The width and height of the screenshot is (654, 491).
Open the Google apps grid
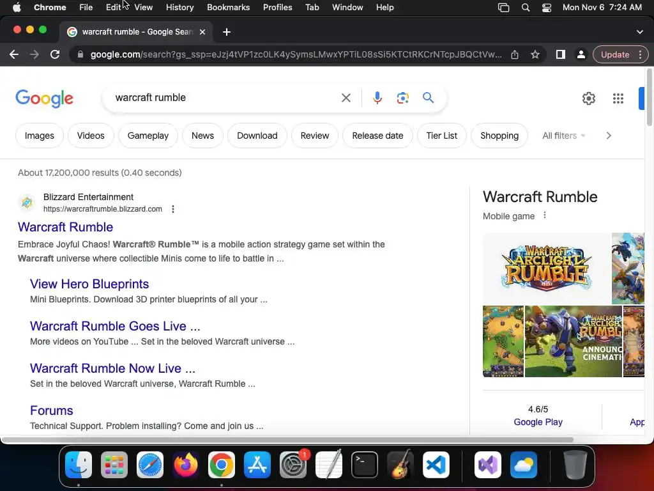tap(618, 98)
